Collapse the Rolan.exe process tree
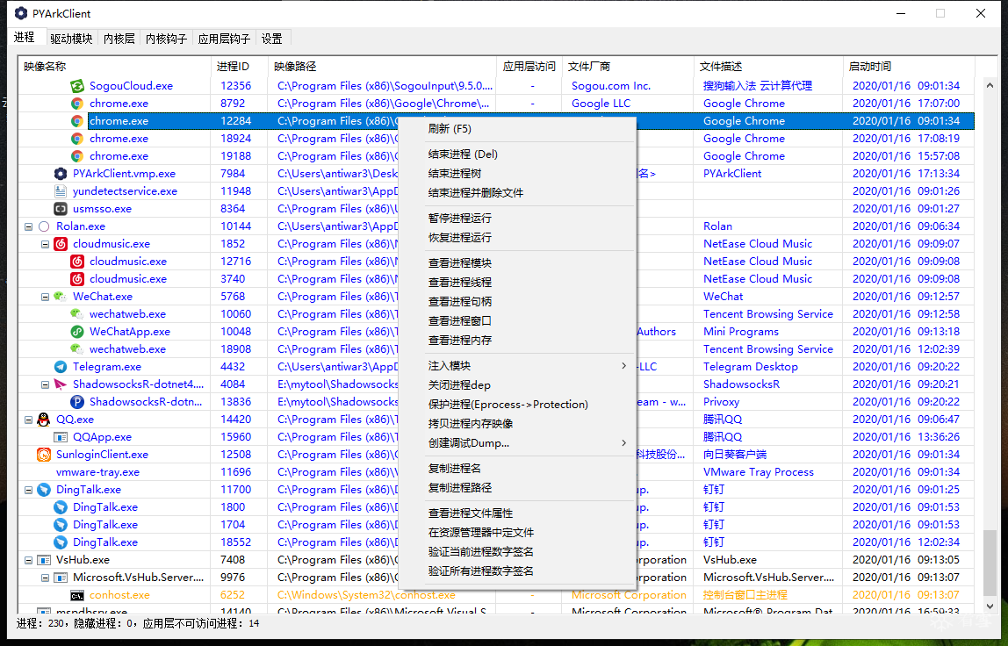Image resolution: width=1008 pixels, height=646 pixels. tap(28, 226)
